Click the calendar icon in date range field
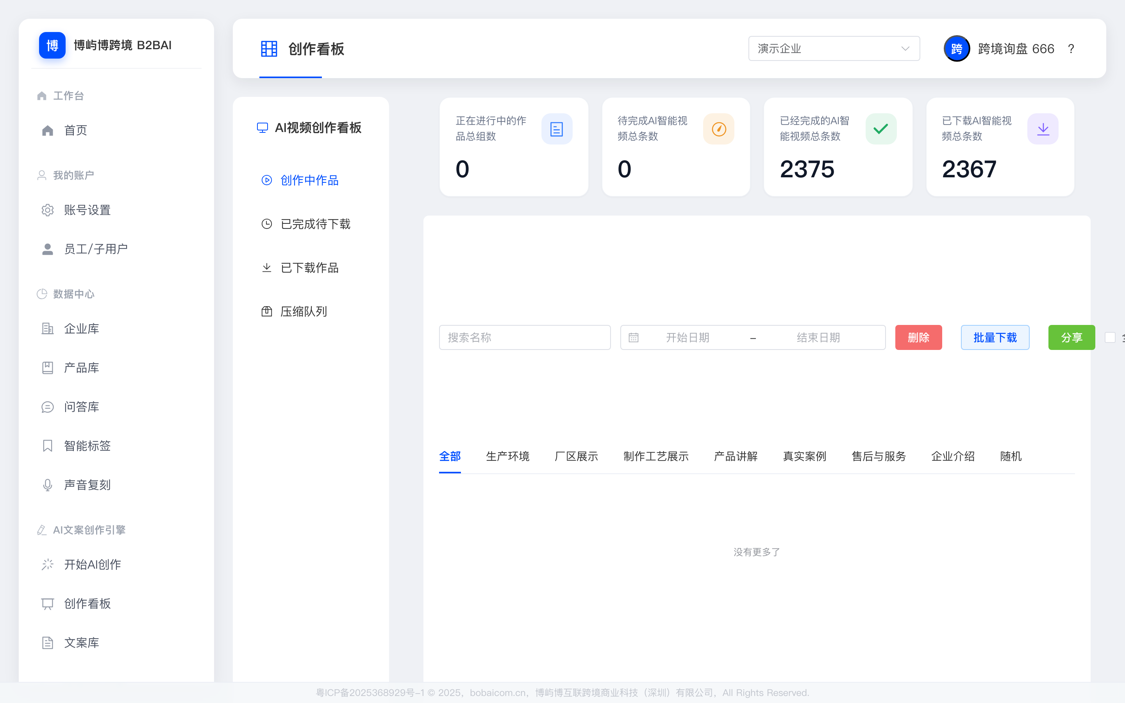 [634, 337]
